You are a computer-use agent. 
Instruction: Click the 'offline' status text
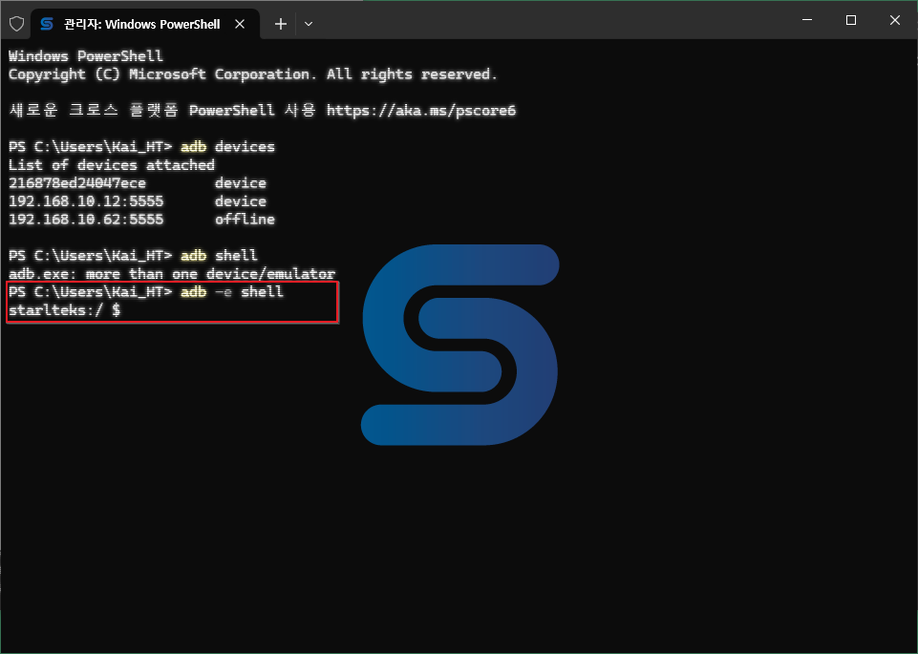click(245, 220)
